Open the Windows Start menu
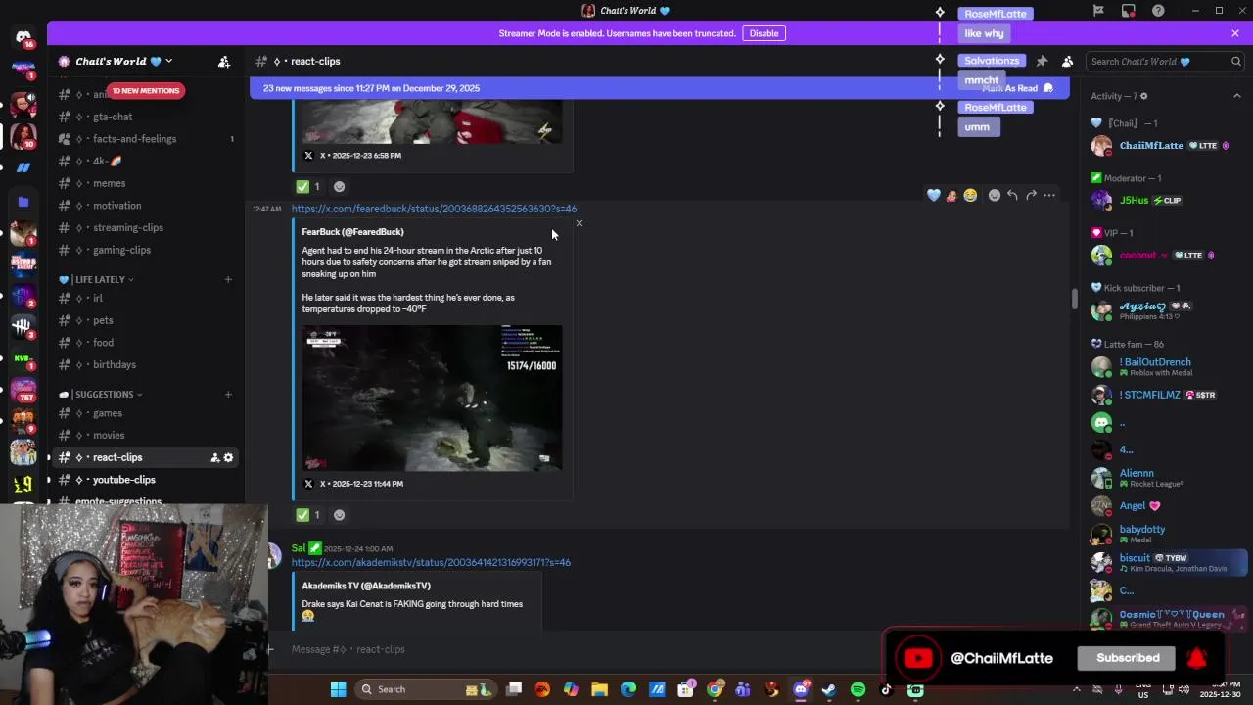Screen dimensions: 1253x705 [x=338, y=689]
